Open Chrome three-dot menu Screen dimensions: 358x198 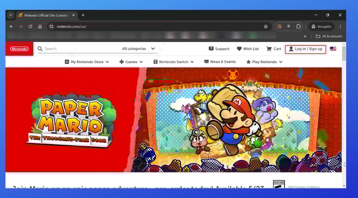pos(340,27)
